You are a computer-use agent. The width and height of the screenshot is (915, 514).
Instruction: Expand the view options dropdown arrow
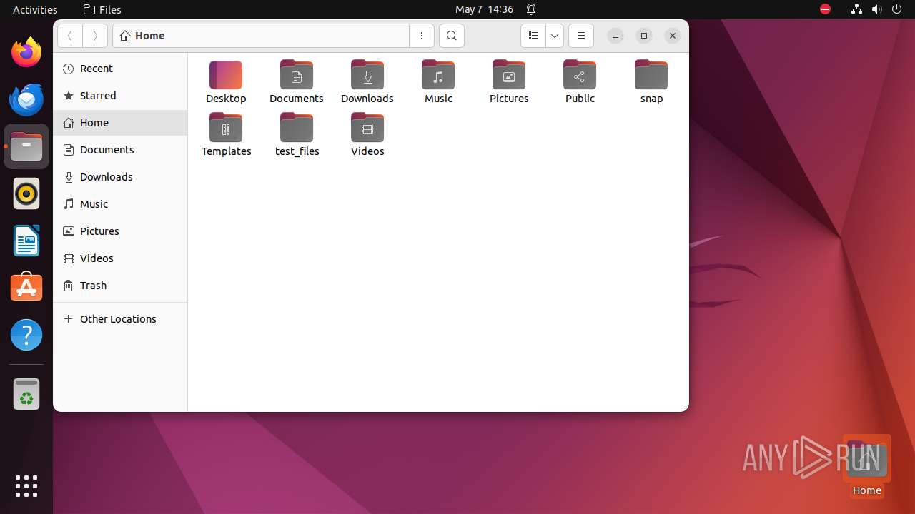click(555, 36)
